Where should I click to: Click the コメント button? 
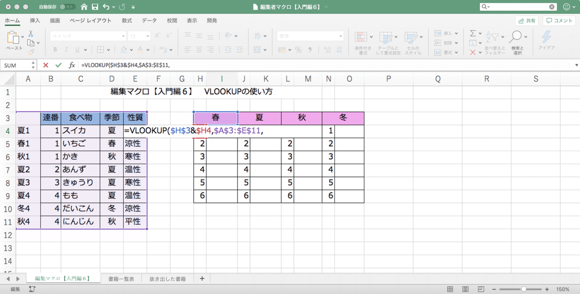[559, 21]
